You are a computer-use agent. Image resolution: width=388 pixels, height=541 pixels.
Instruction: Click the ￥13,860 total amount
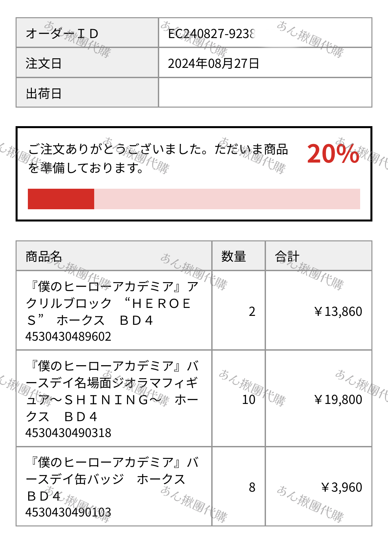(x=338, y=312)
